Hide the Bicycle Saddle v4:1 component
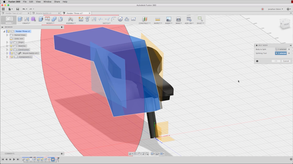The image size is (293, 164). pos(12,53)
